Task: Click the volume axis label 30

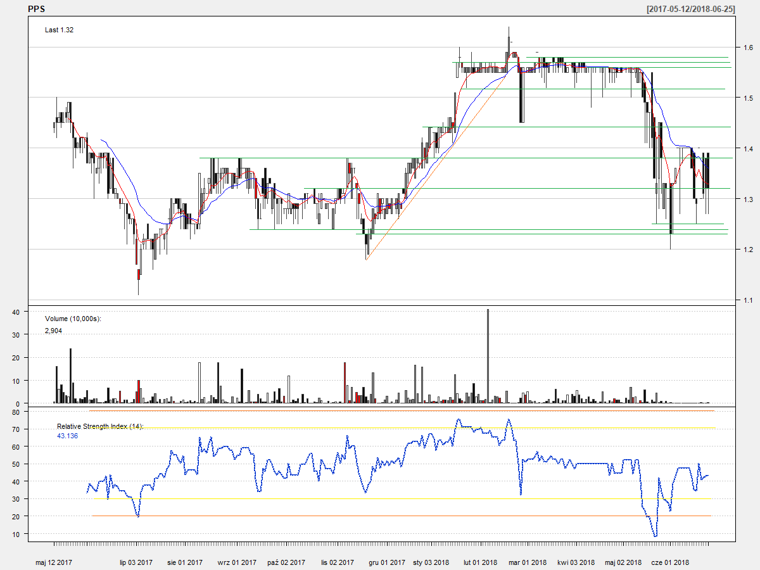Action: (x=17, y=334)
